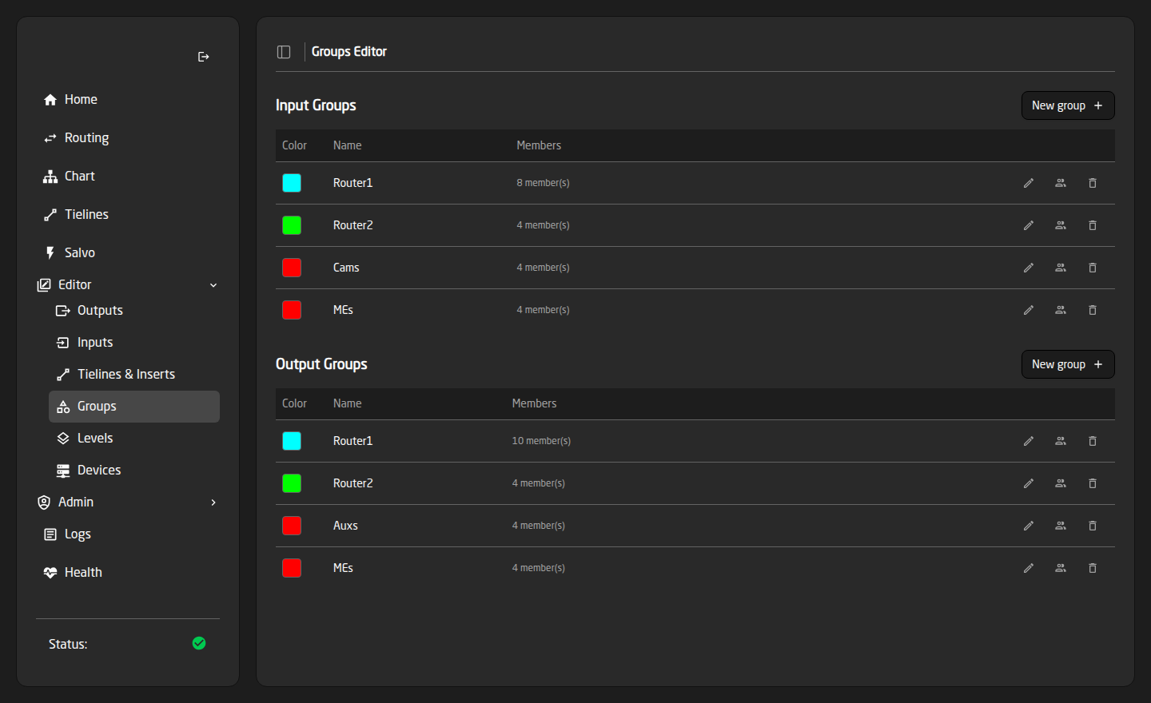Manage members of the Output group Router1
This screenshot has width=1151, height=703.
tap(1061, 441)
